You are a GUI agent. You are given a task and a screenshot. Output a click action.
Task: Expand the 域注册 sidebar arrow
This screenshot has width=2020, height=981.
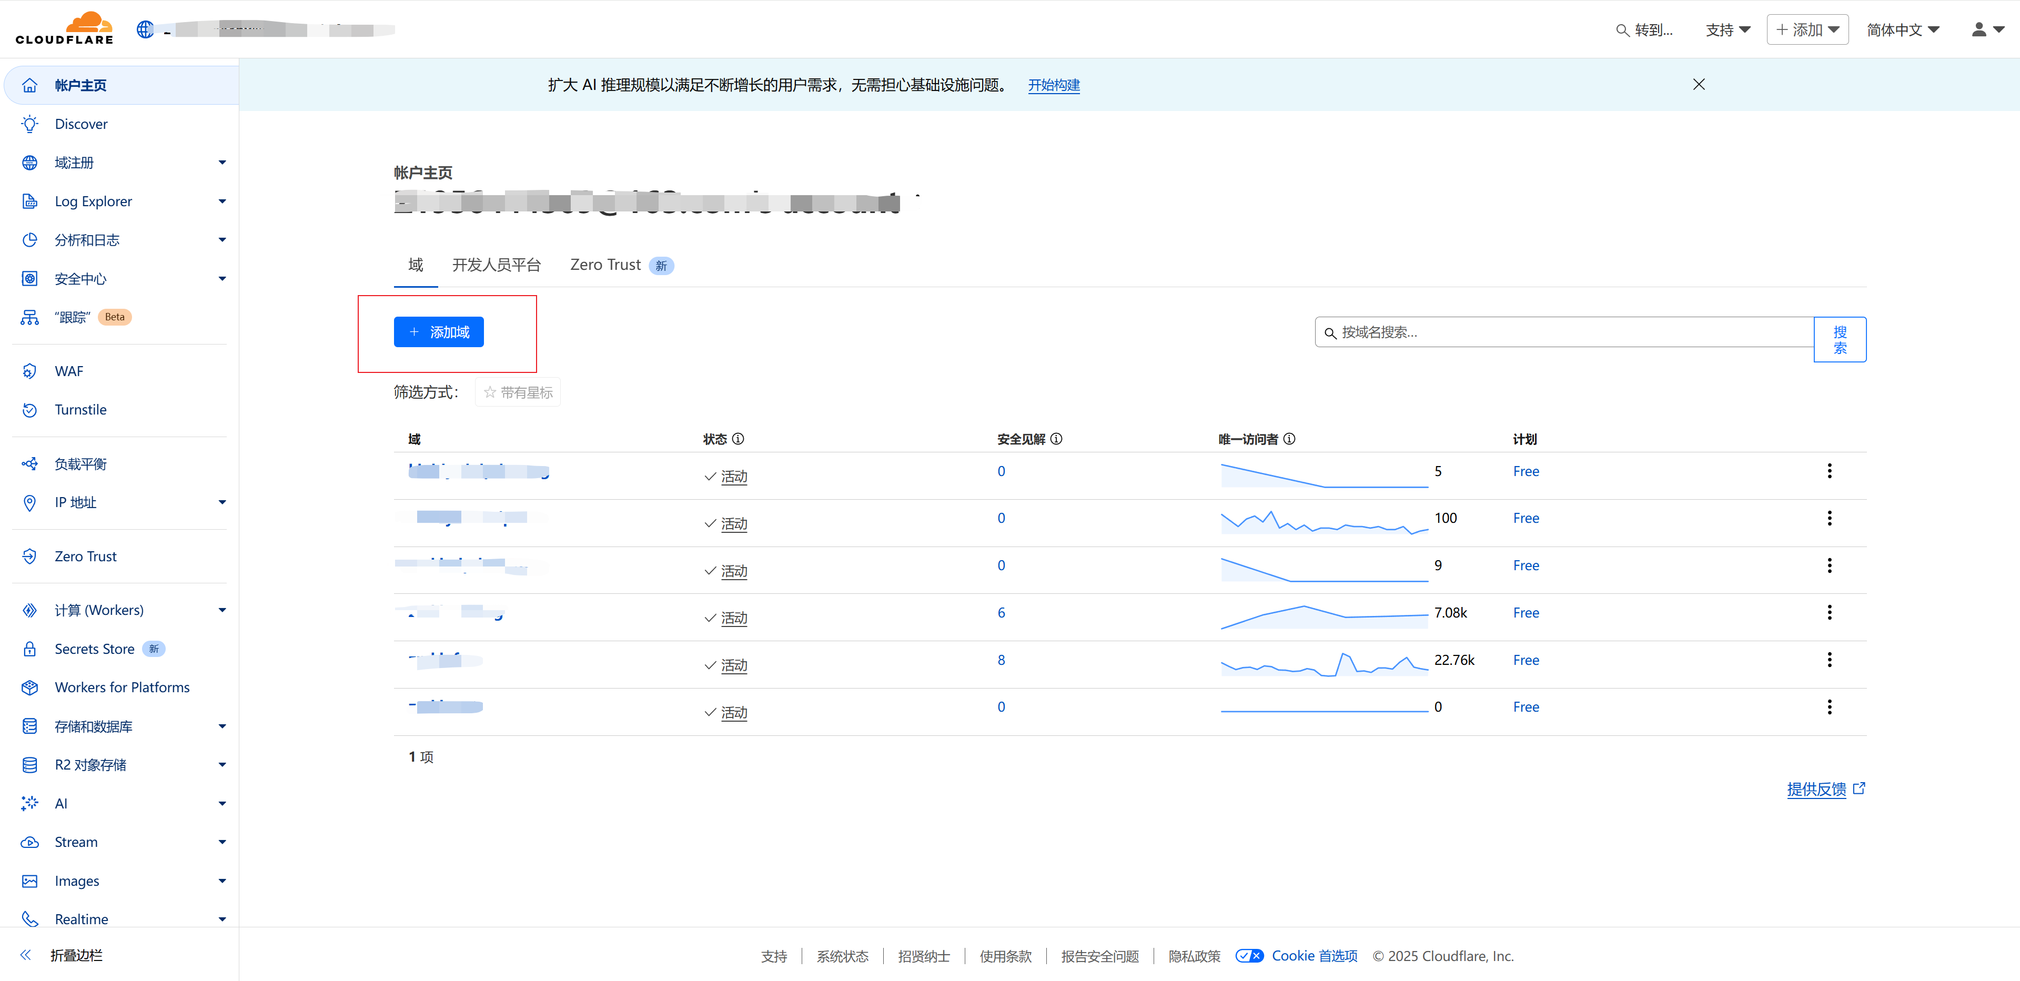(222, 163)
